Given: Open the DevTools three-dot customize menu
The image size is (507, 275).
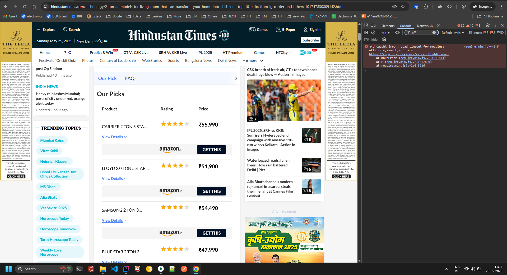Looking at the screenshot, I should [495, 26].
